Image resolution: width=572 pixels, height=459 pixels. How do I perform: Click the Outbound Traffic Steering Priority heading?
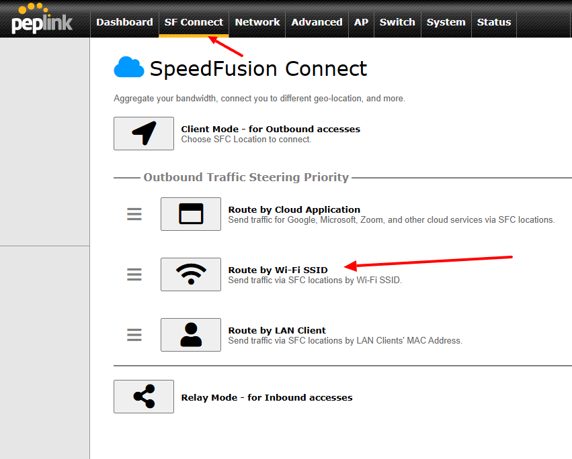(246, 177)
